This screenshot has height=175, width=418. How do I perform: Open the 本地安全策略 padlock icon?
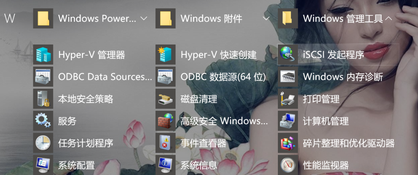coord(43,99)
